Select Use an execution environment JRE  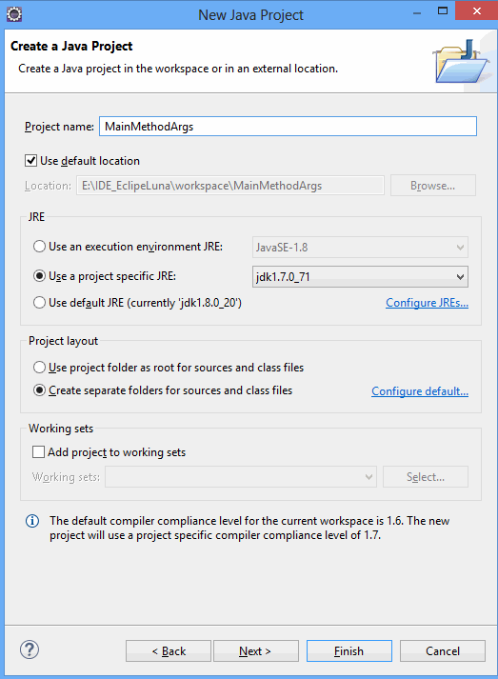tap(39, 247)
